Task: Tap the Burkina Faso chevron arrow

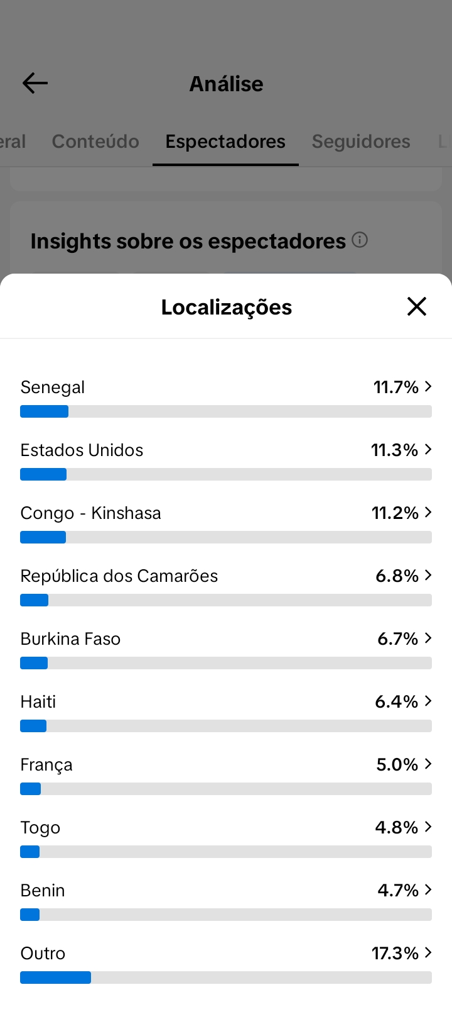Action: coord(428,638)
